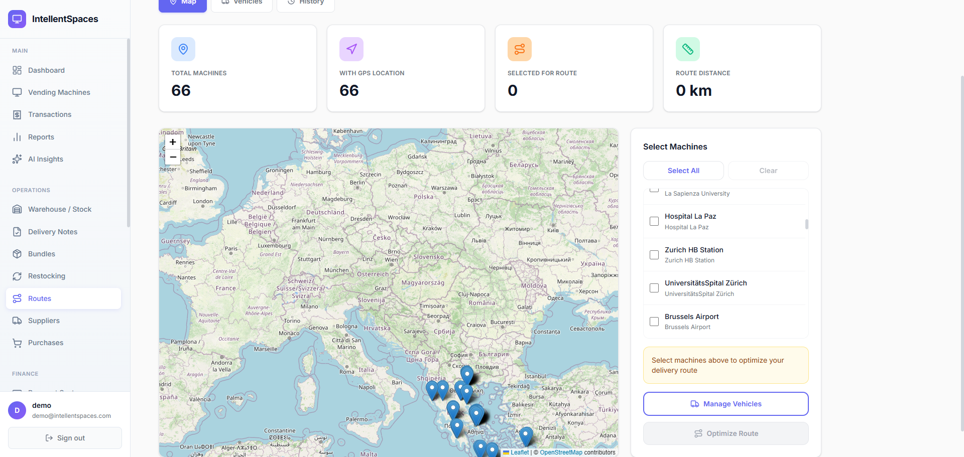Click the With GPS Location arrow icon

[351, 49]
